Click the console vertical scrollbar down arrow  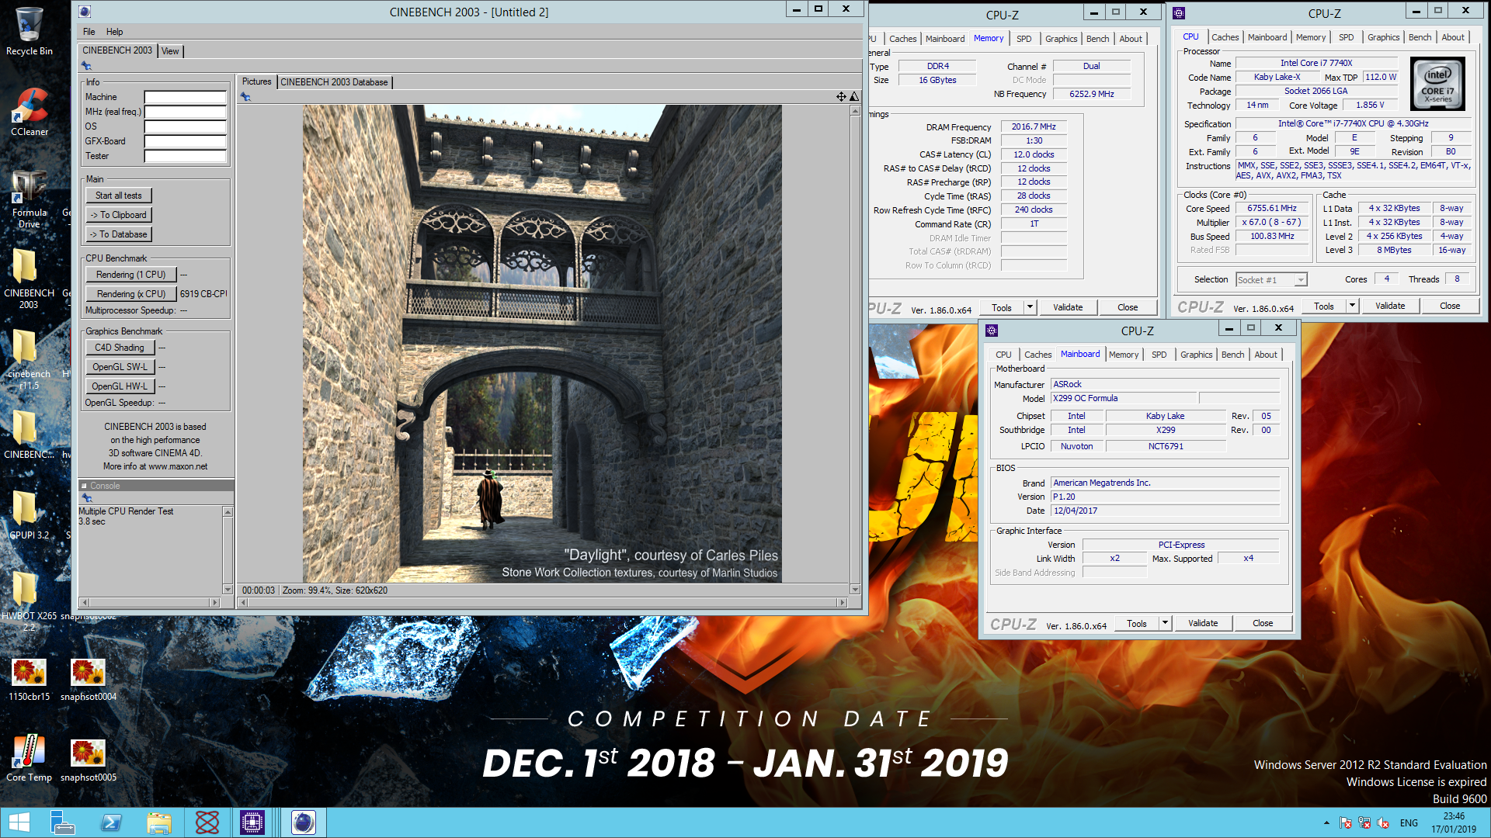point(228,589)
